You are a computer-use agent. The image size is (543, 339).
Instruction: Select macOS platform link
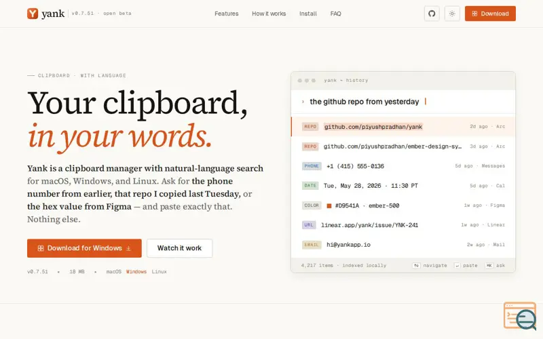point(113,272)
